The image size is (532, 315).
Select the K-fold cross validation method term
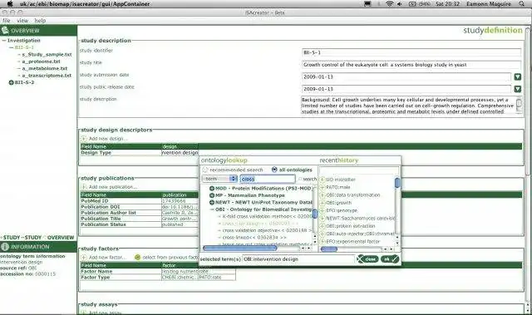tap(267, 216)
